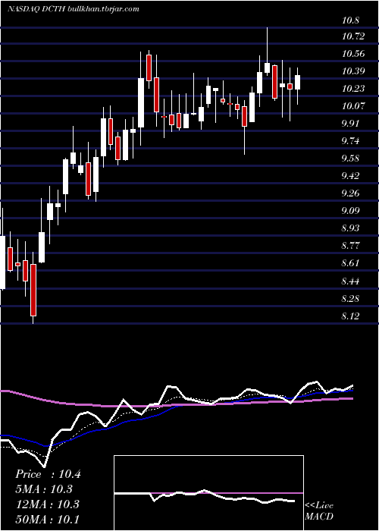Screen dimensions: 379x531
Task: Click the 10.8 price axis label
Action: click(350, 20)
